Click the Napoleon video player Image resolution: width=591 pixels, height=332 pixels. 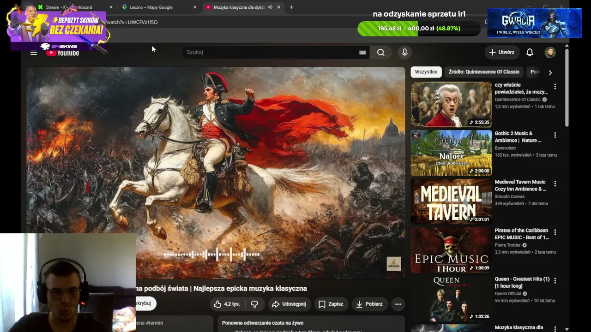pos(216,173)
